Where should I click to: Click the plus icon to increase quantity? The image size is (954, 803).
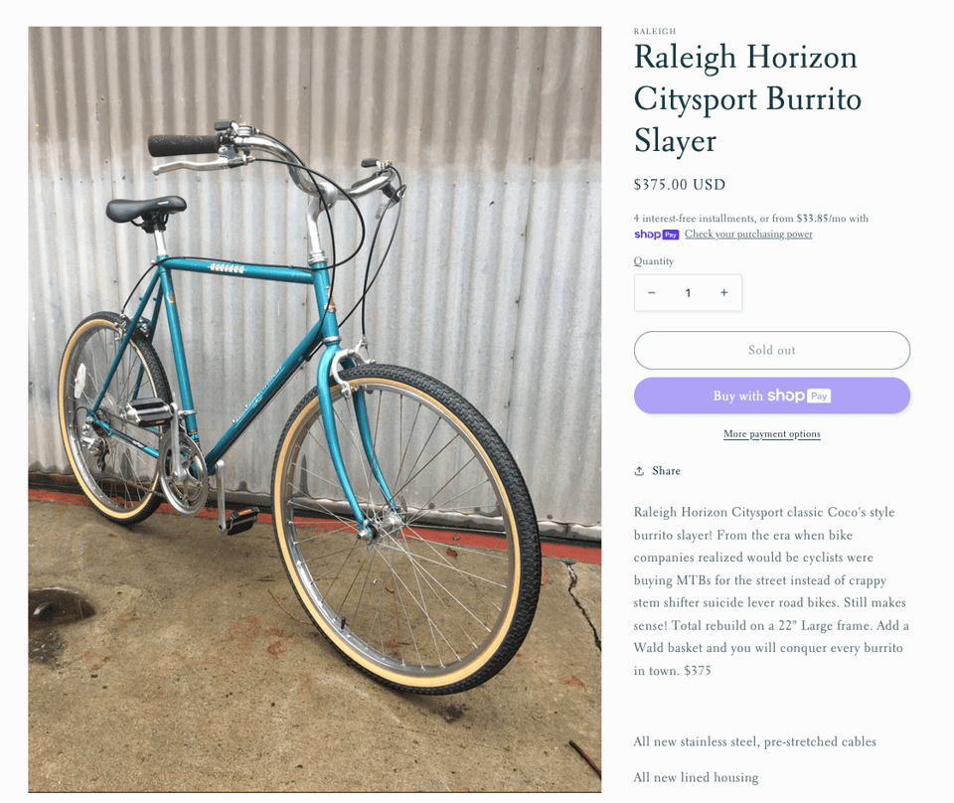pos(723,293)
